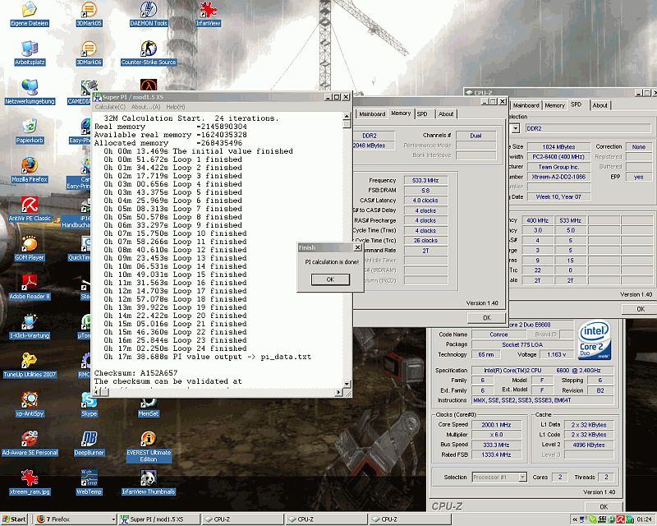657x526 pixels.
Task: Open the slot selection dropdown in CPU-Z SPD
Action: click(516, 128)
